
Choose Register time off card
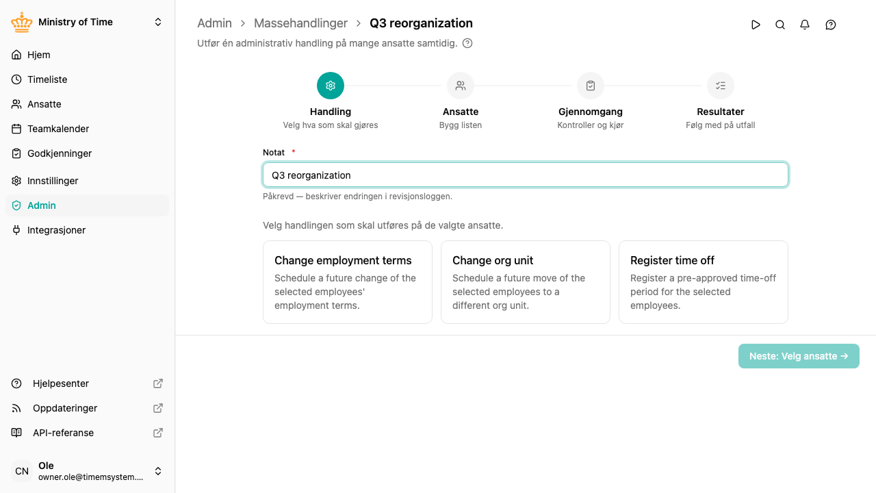tap(704, 282)
